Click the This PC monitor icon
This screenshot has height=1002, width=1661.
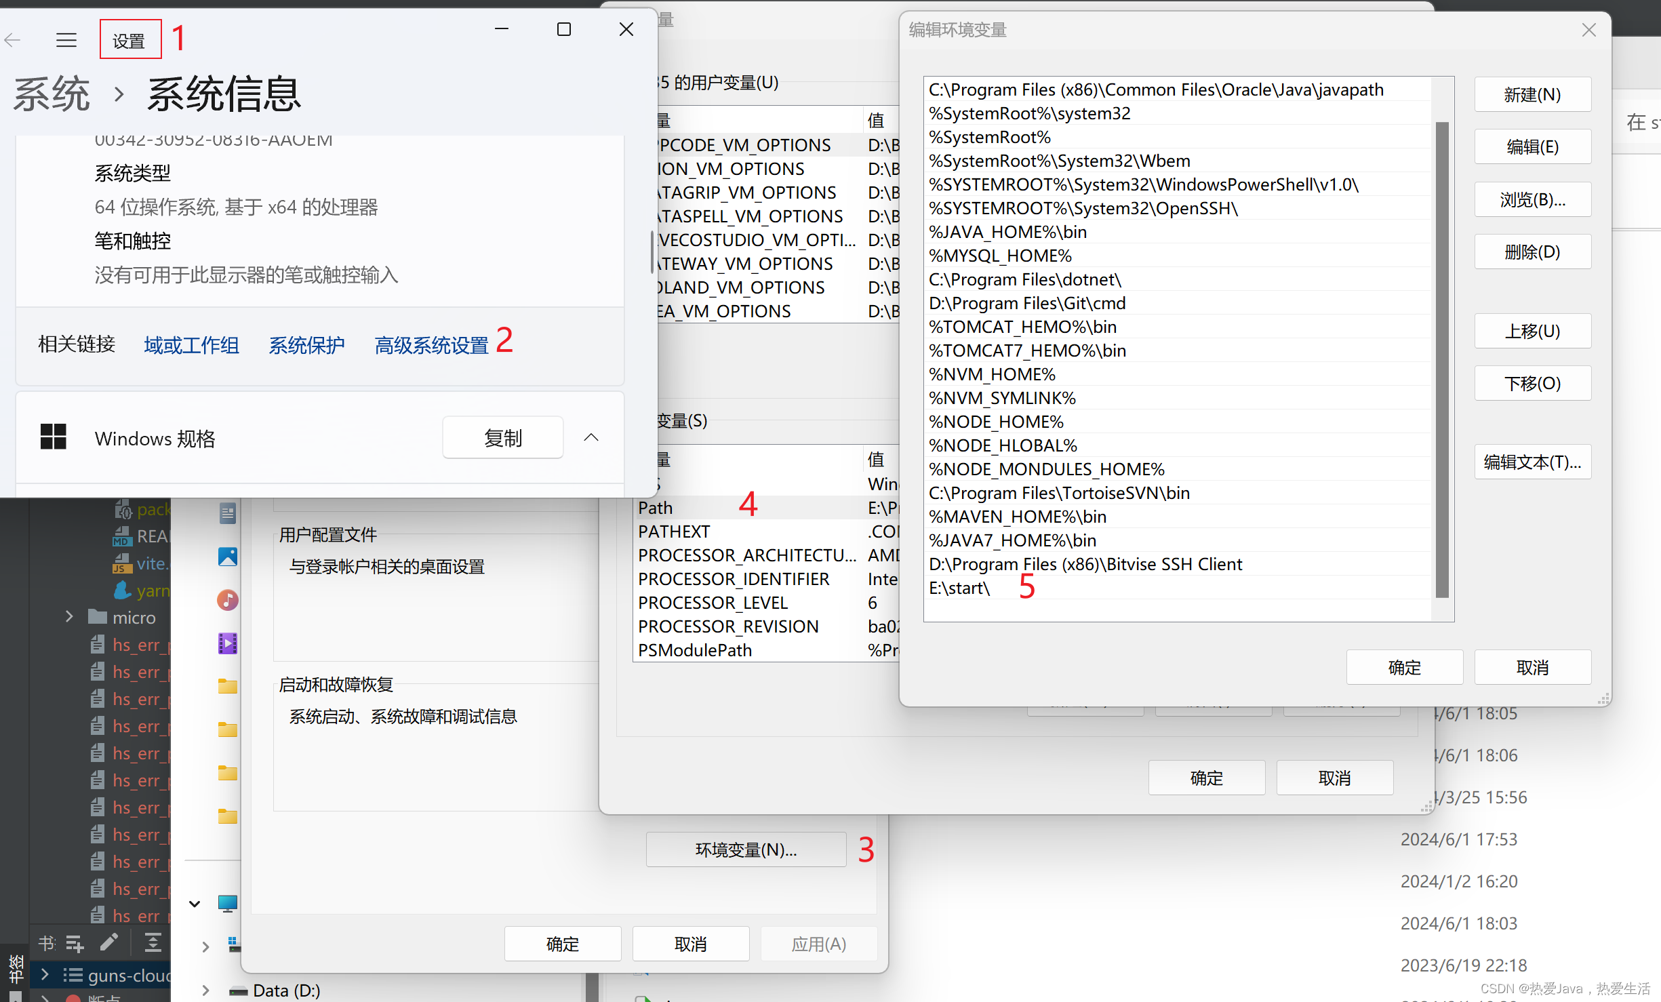[228, 904]
